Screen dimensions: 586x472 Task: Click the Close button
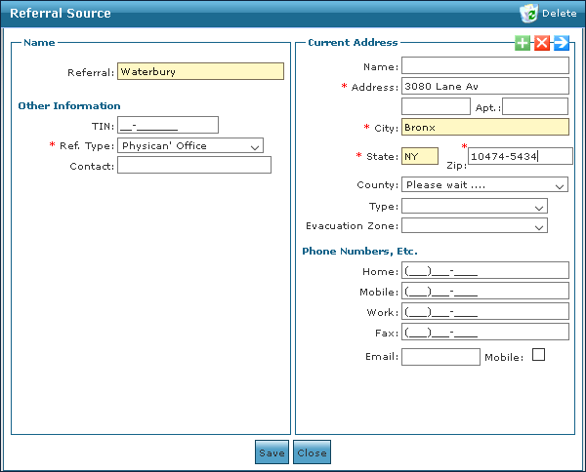tap(312, 452)
